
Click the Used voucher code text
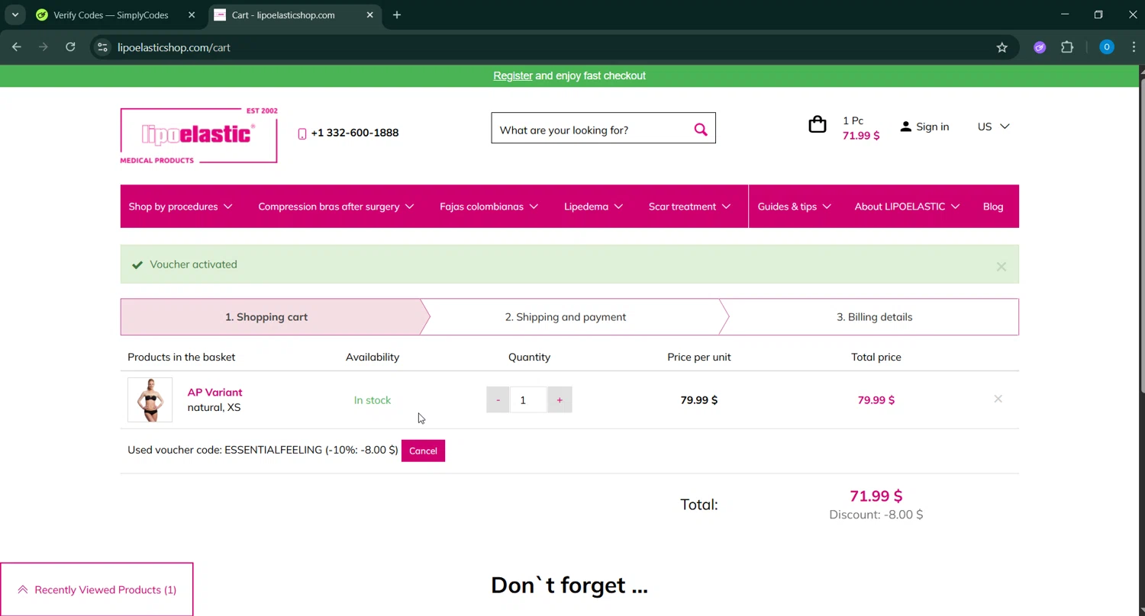coord(263,450)
